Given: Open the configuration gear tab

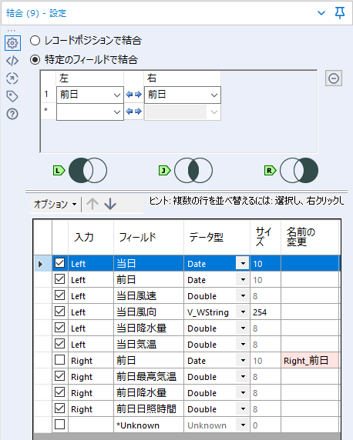Looking at the screenshot, I should [12, 43].
